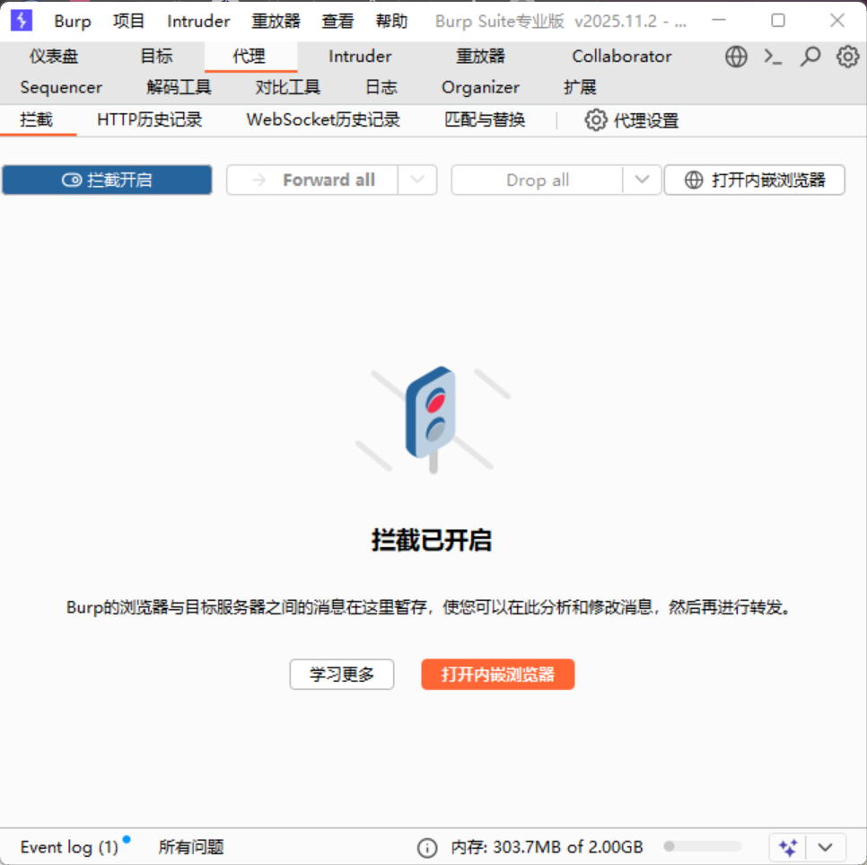Open the 重放器 menu in menu bar
867x865 pixels.
point(276,21)
